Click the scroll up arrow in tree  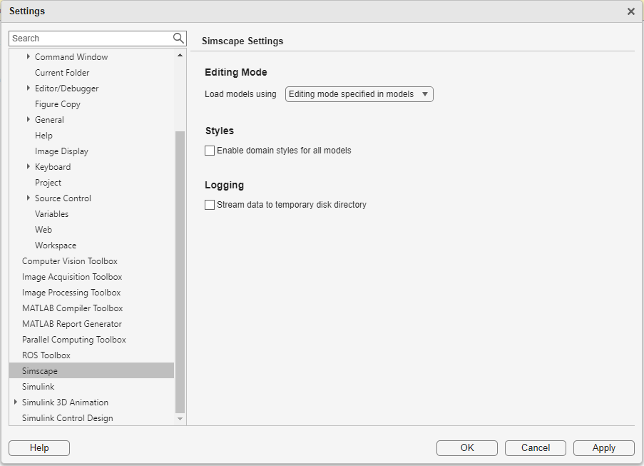[x=180, y=55]
